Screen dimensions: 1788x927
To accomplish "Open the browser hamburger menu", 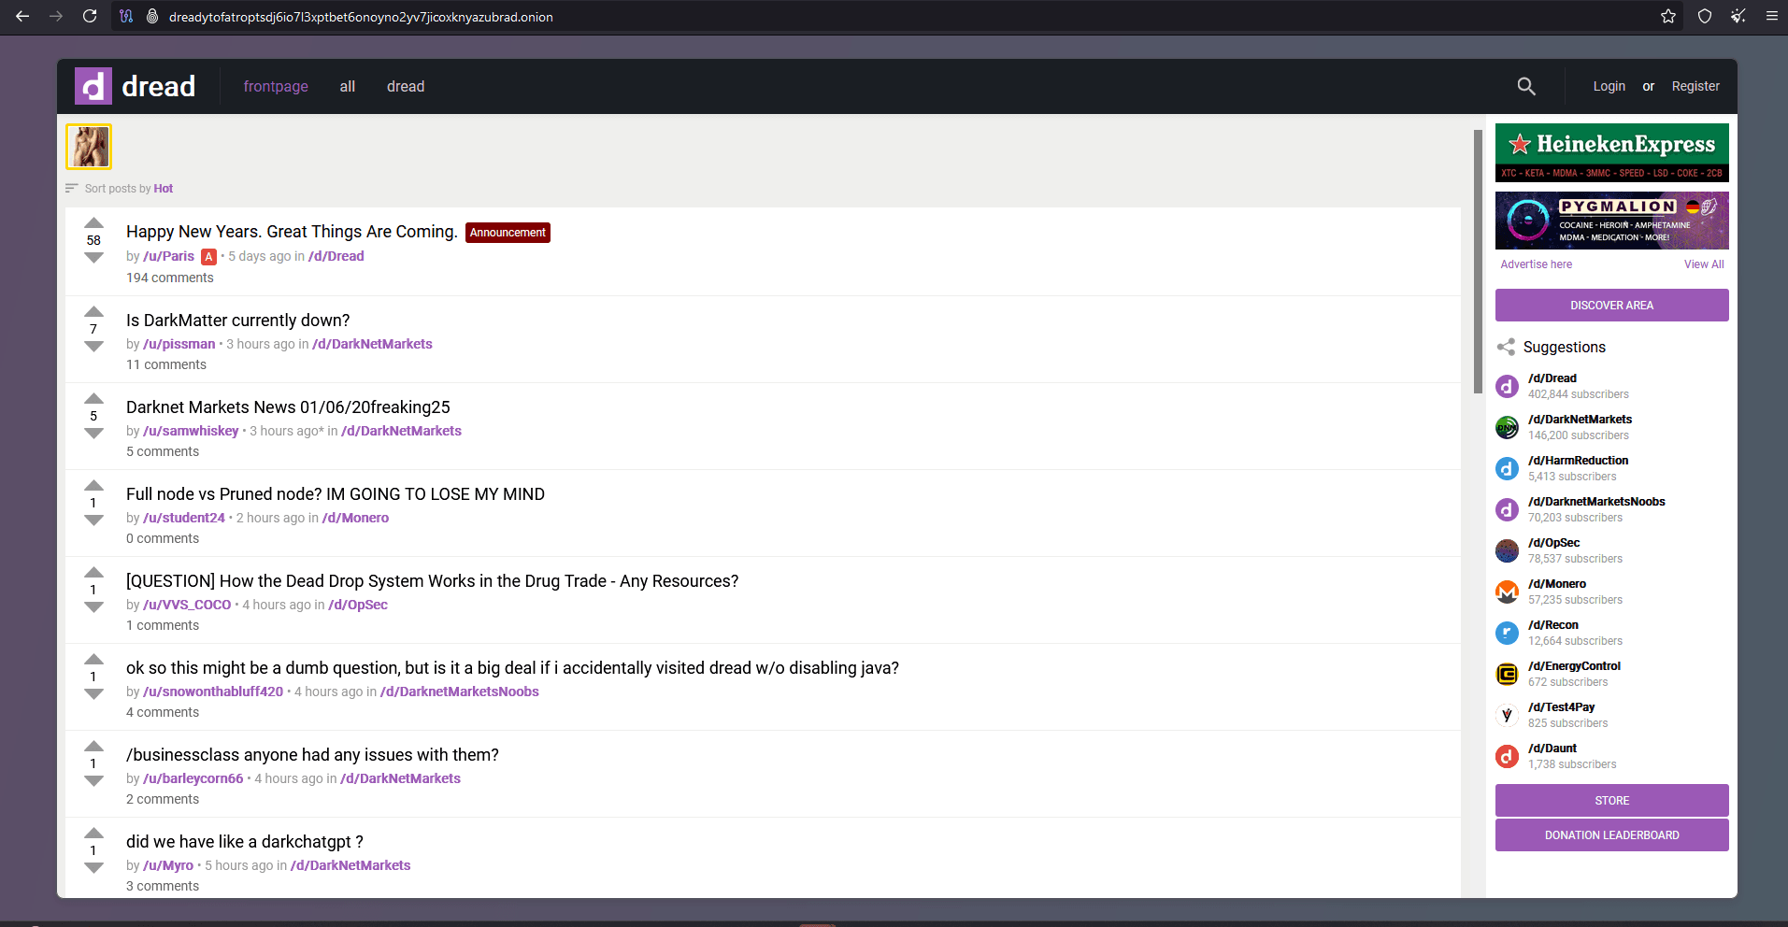I will [x=1771, y=16].
